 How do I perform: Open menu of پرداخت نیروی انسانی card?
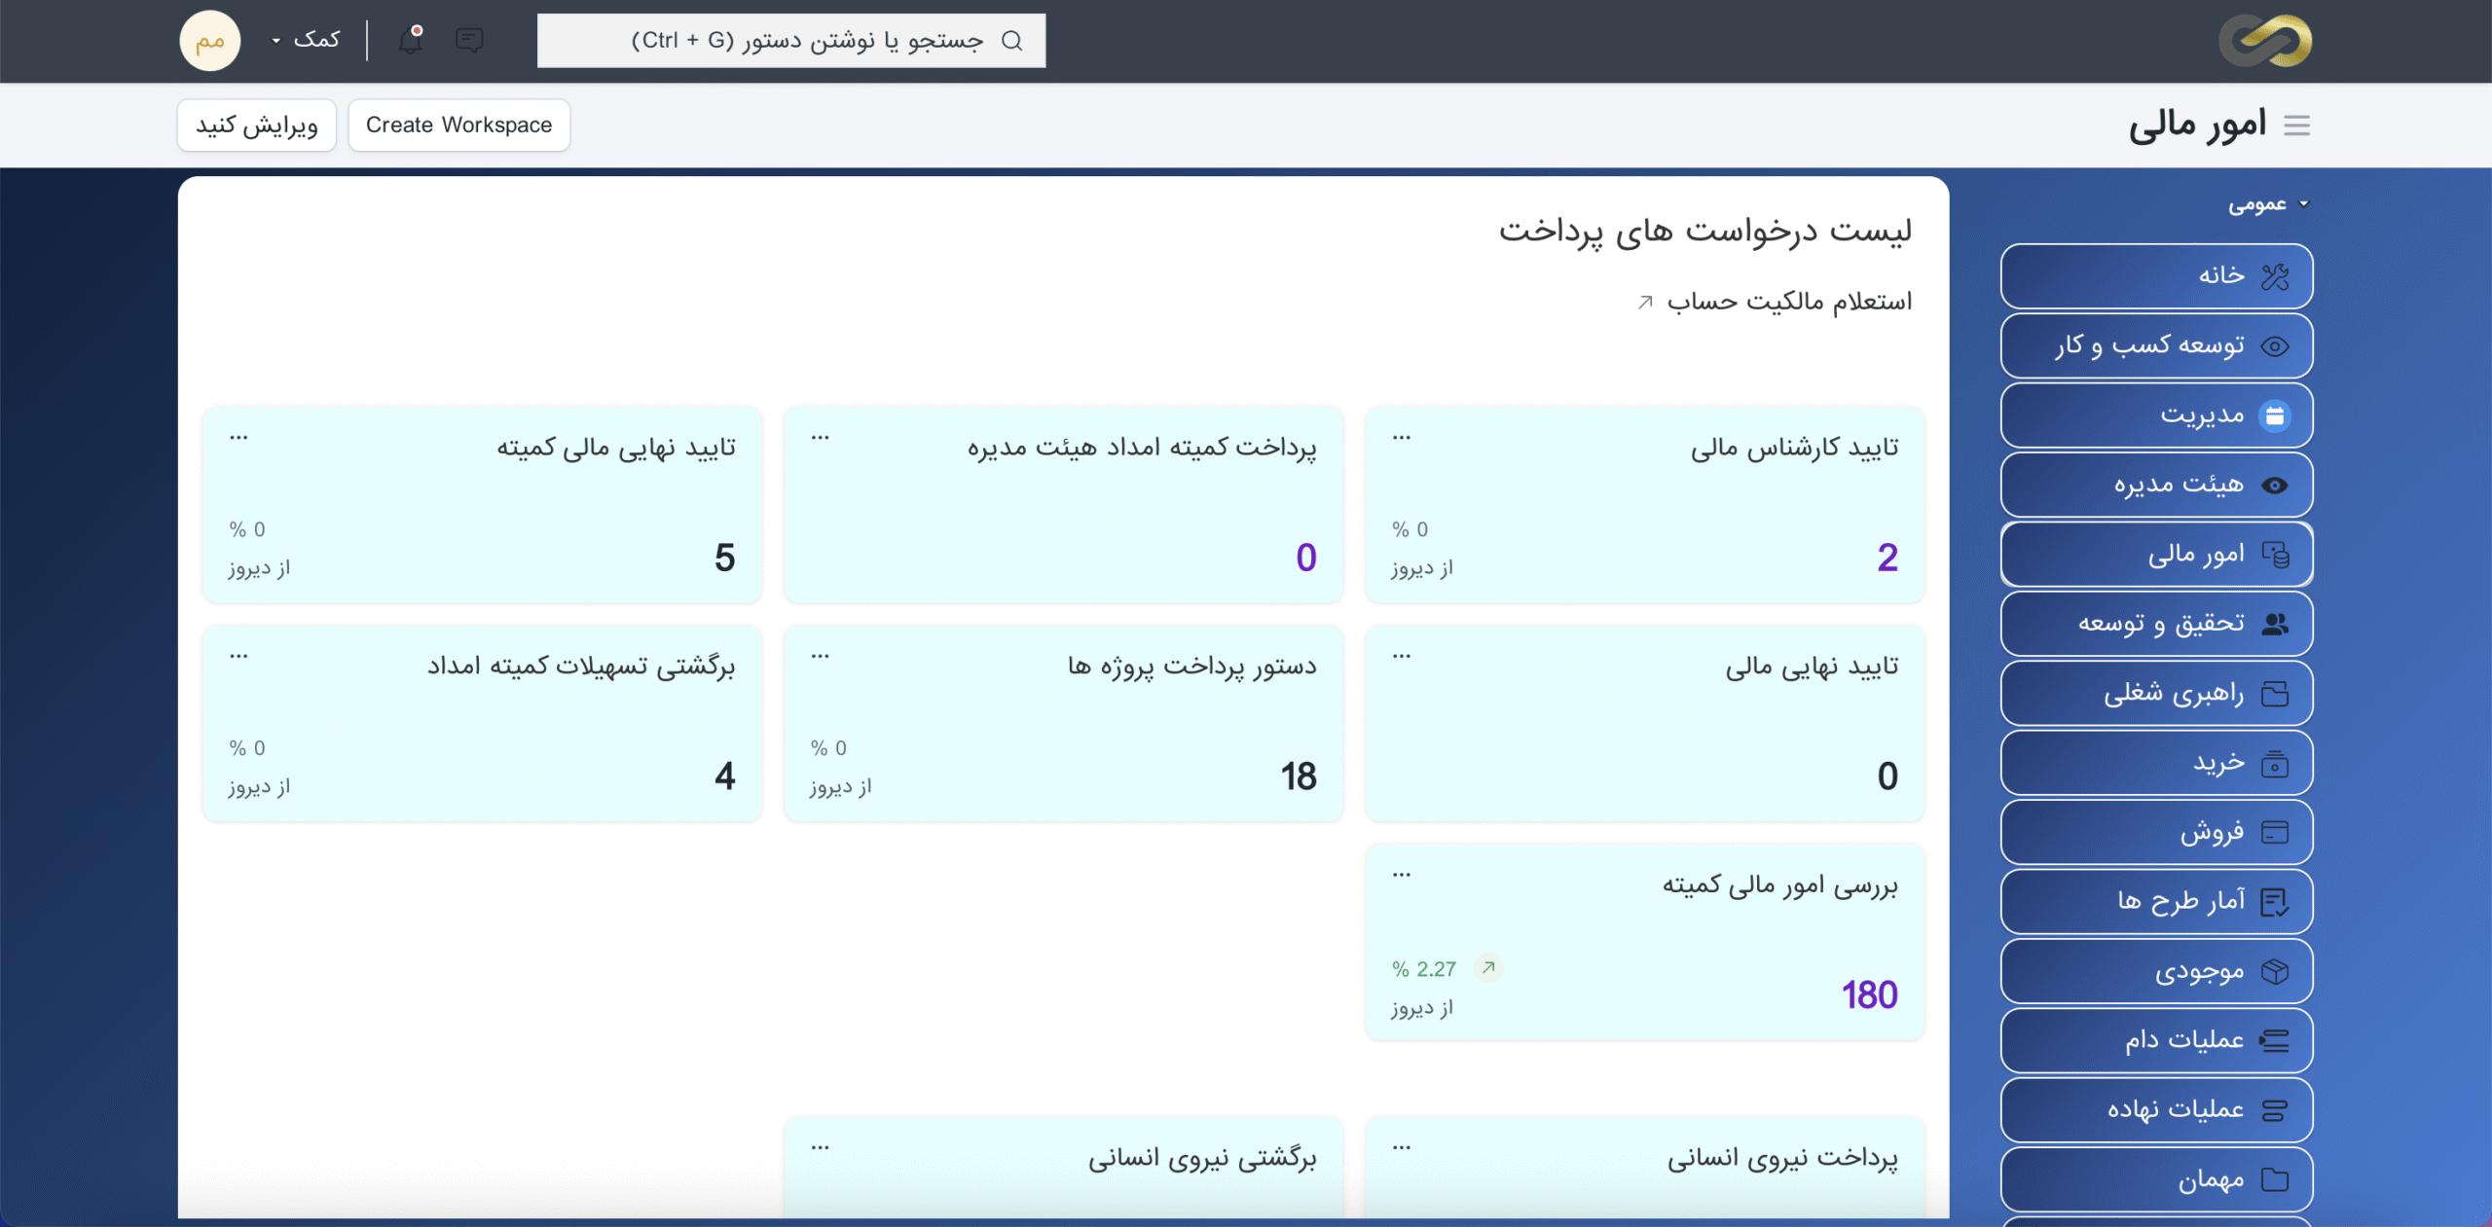pos(1402,1148)
